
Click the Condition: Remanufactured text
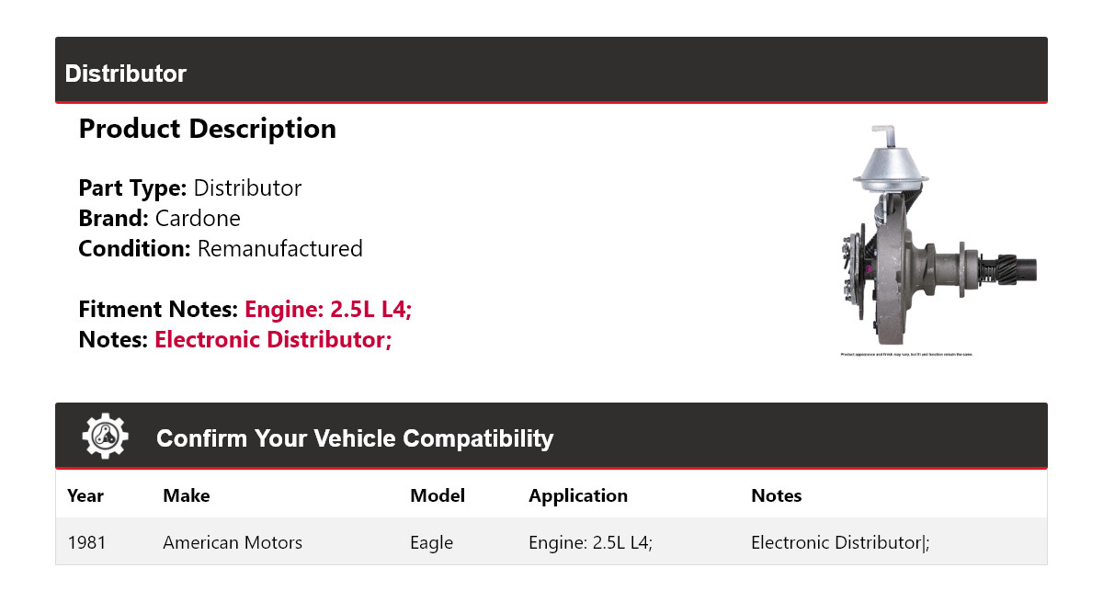[221, 249]
